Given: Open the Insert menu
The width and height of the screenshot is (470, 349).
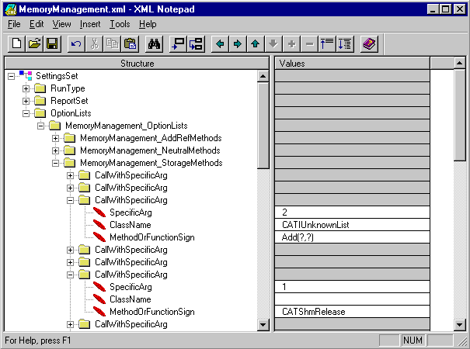Looking at the screenshot, I should point(90,24).
